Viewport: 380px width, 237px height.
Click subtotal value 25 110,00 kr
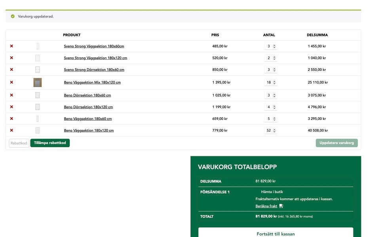[318, 82]
